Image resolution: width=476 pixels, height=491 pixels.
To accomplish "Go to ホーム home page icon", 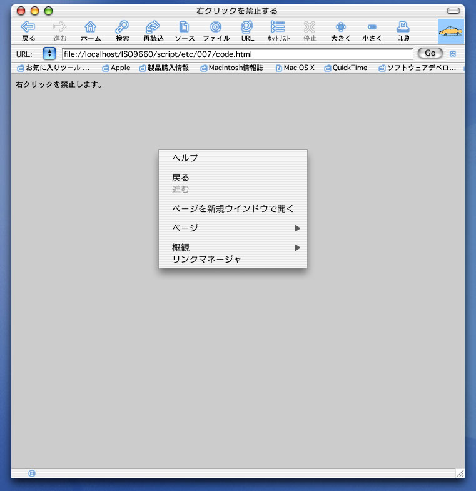I will coord(91,28).
